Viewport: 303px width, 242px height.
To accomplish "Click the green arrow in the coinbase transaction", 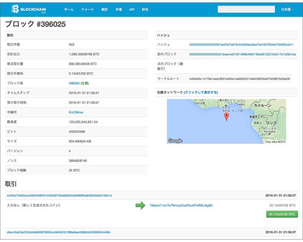I will [140, 205].
